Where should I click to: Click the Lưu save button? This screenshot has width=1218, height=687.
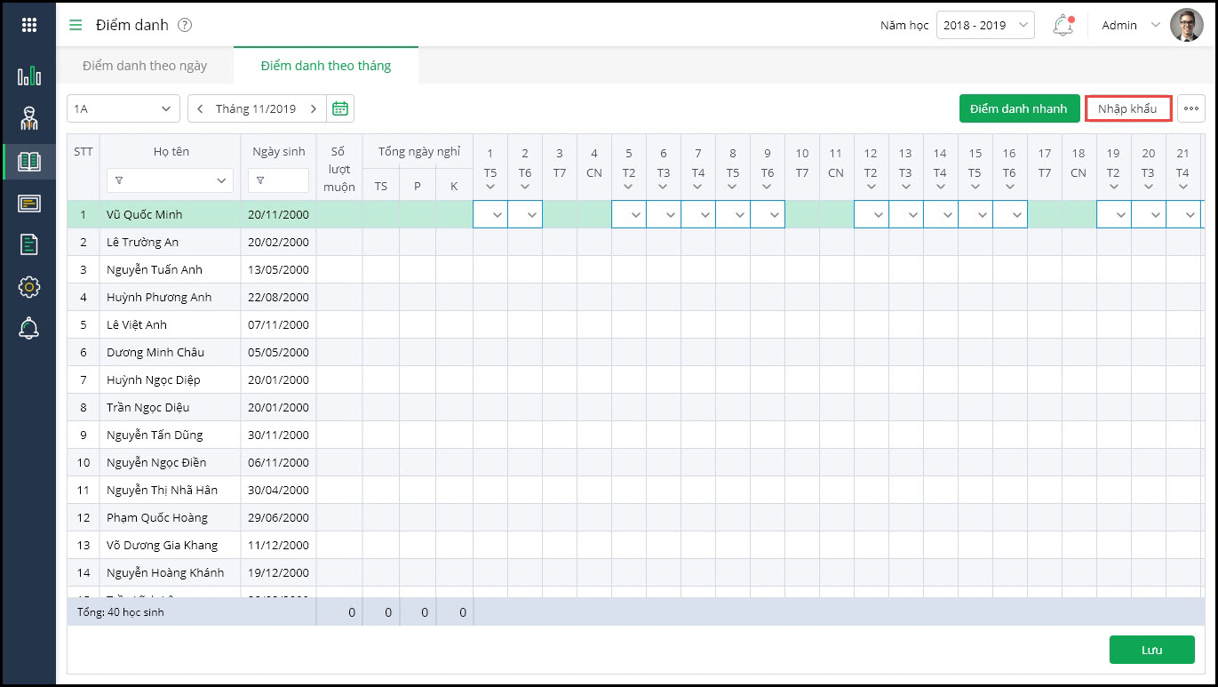point(1151,650)
